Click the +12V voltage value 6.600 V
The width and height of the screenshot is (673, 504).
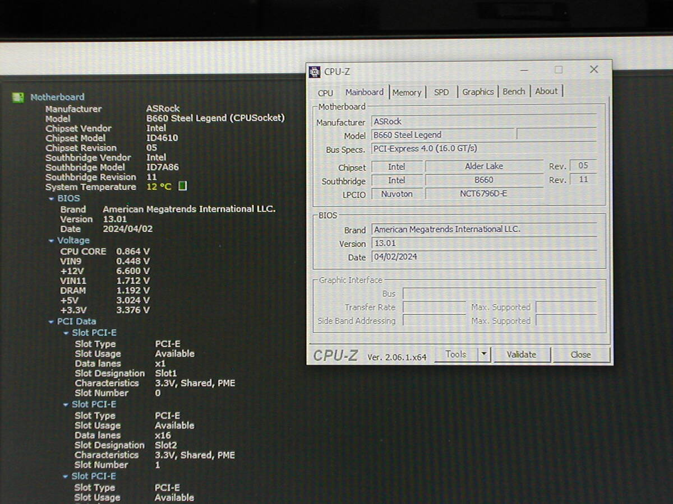[133, 271]
